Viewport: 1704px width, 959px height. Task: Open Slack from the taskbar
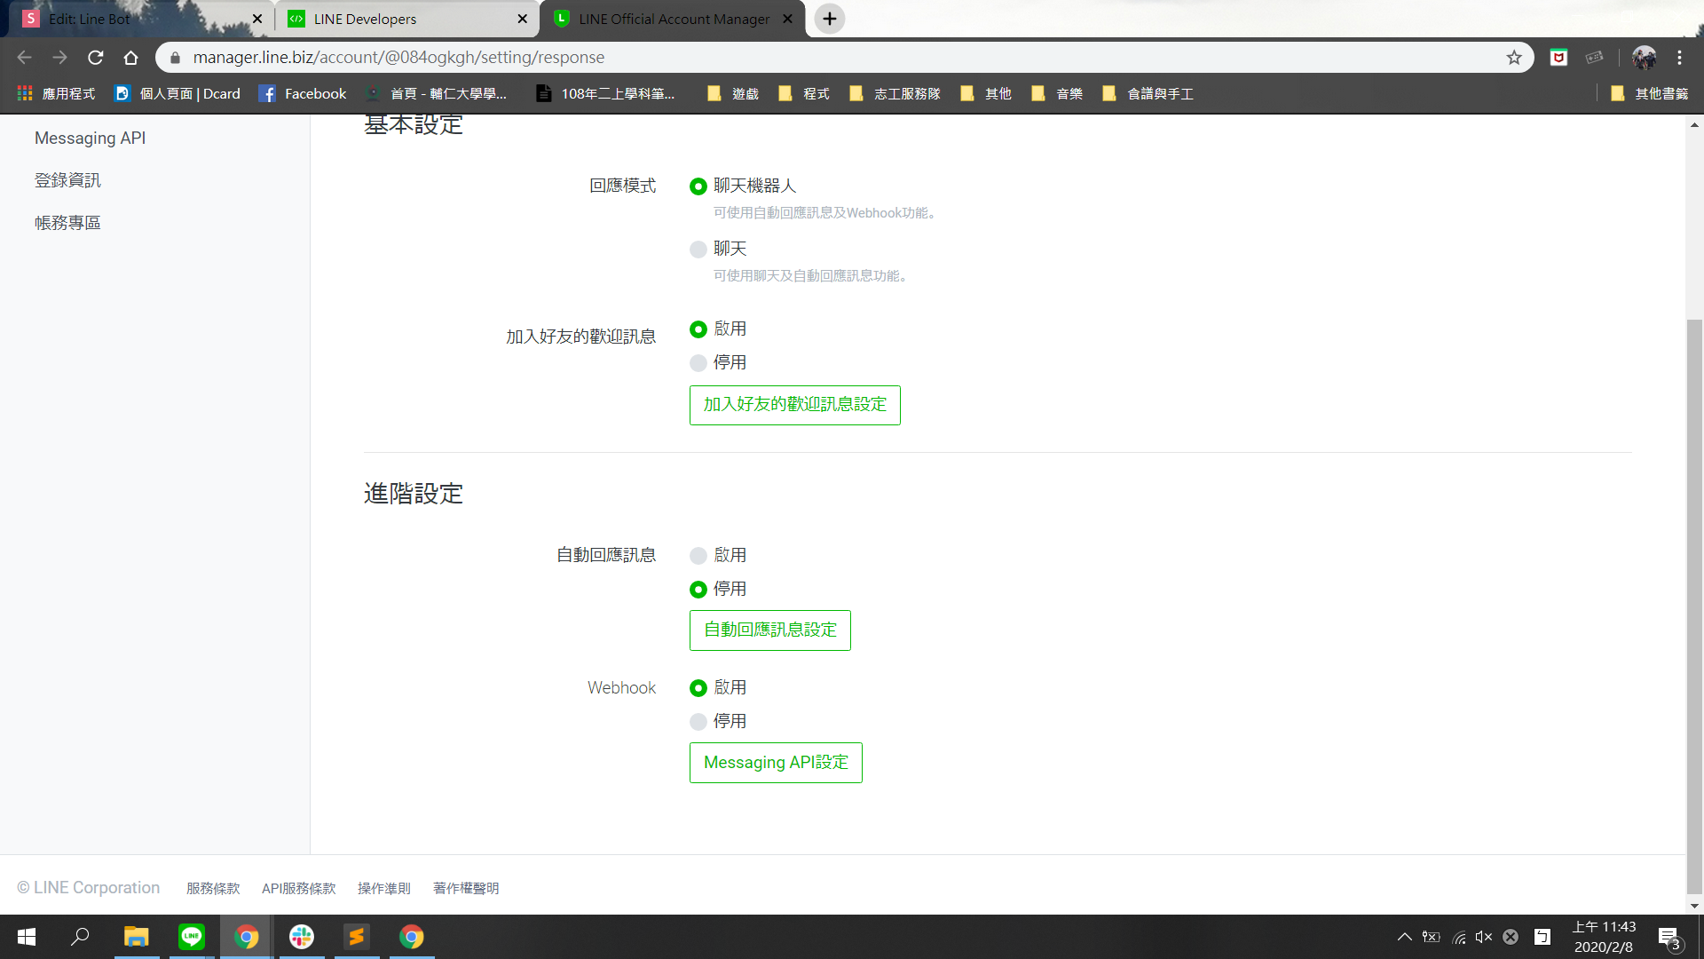302,937
